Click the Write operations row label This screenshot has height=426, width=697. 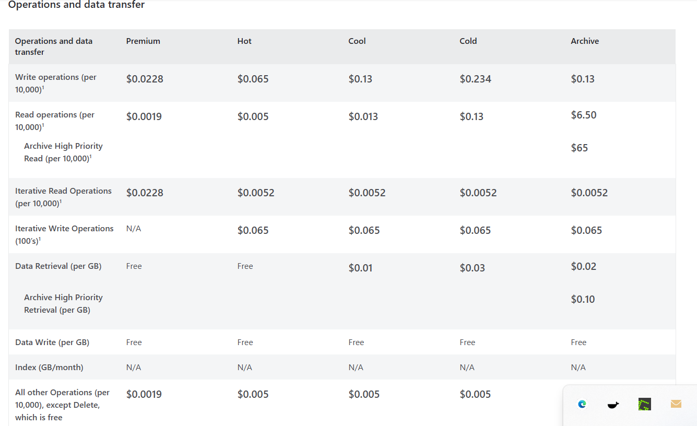click(x=56, y=83)
